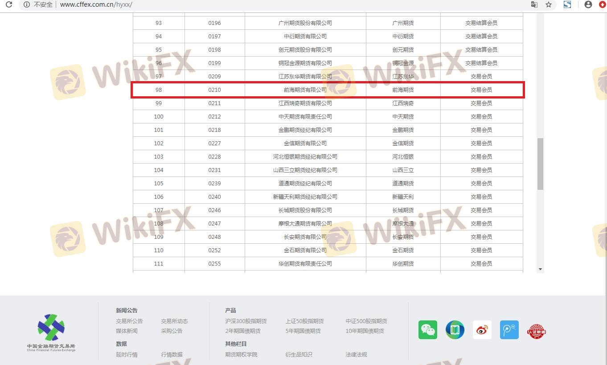This screenshot has height=365, width=607.
Task: Open the 法律法规 footer link
Action: [356, 355]
